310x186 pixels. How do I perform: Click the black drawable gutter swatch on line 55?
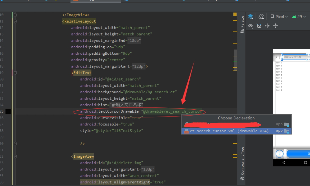(8, 111)
